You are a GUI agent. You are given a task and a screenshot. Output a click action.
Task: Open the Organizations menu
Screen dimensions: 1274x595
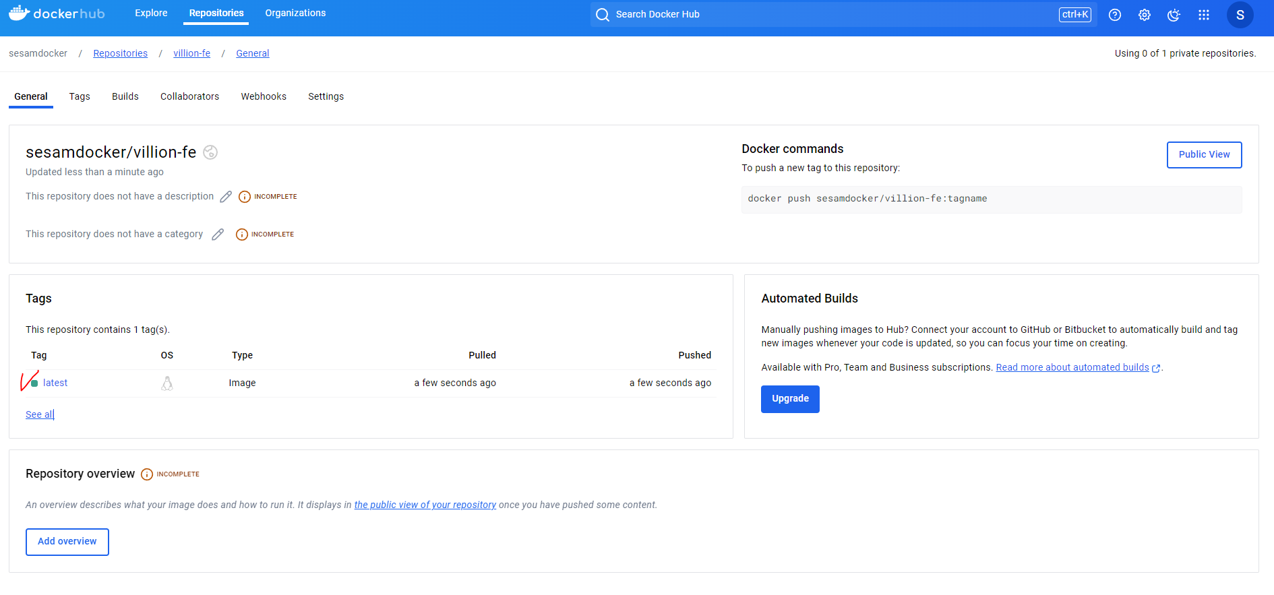click(x=295, y=13)
